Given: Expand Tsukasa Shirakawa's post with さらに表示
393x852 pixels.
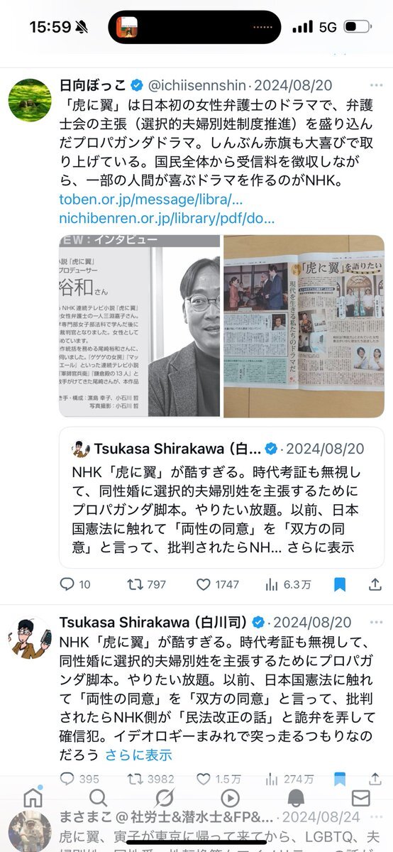Looking at the screenshot, I should click(139, 754).
